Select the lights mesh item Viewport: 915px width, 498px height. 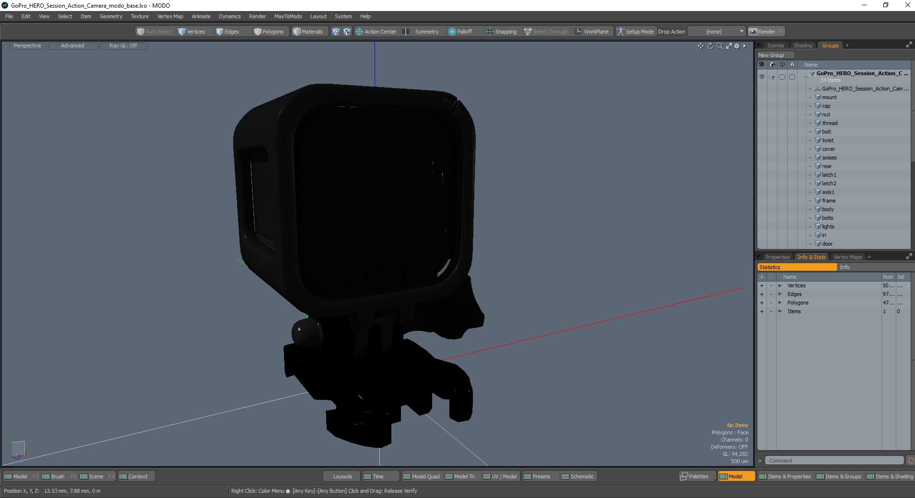(x=828, y=226)
